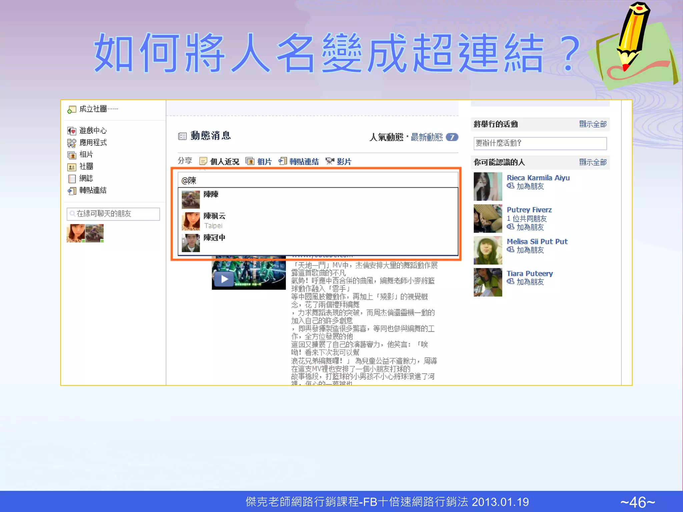Viewport: 683px width, 512px height.
Task: Click the Links (轉貼連結) sidebar icon
Action: [71, 191]
